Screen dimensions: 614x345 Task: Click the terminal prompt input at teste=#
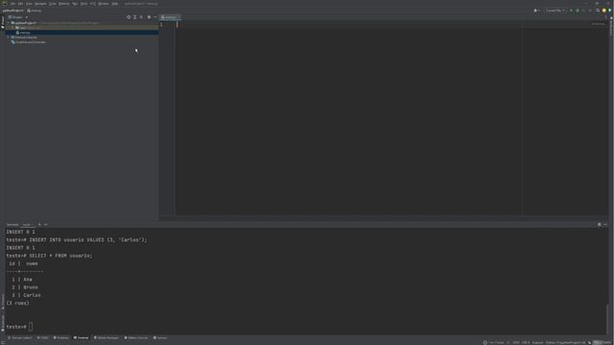[31, 327]
